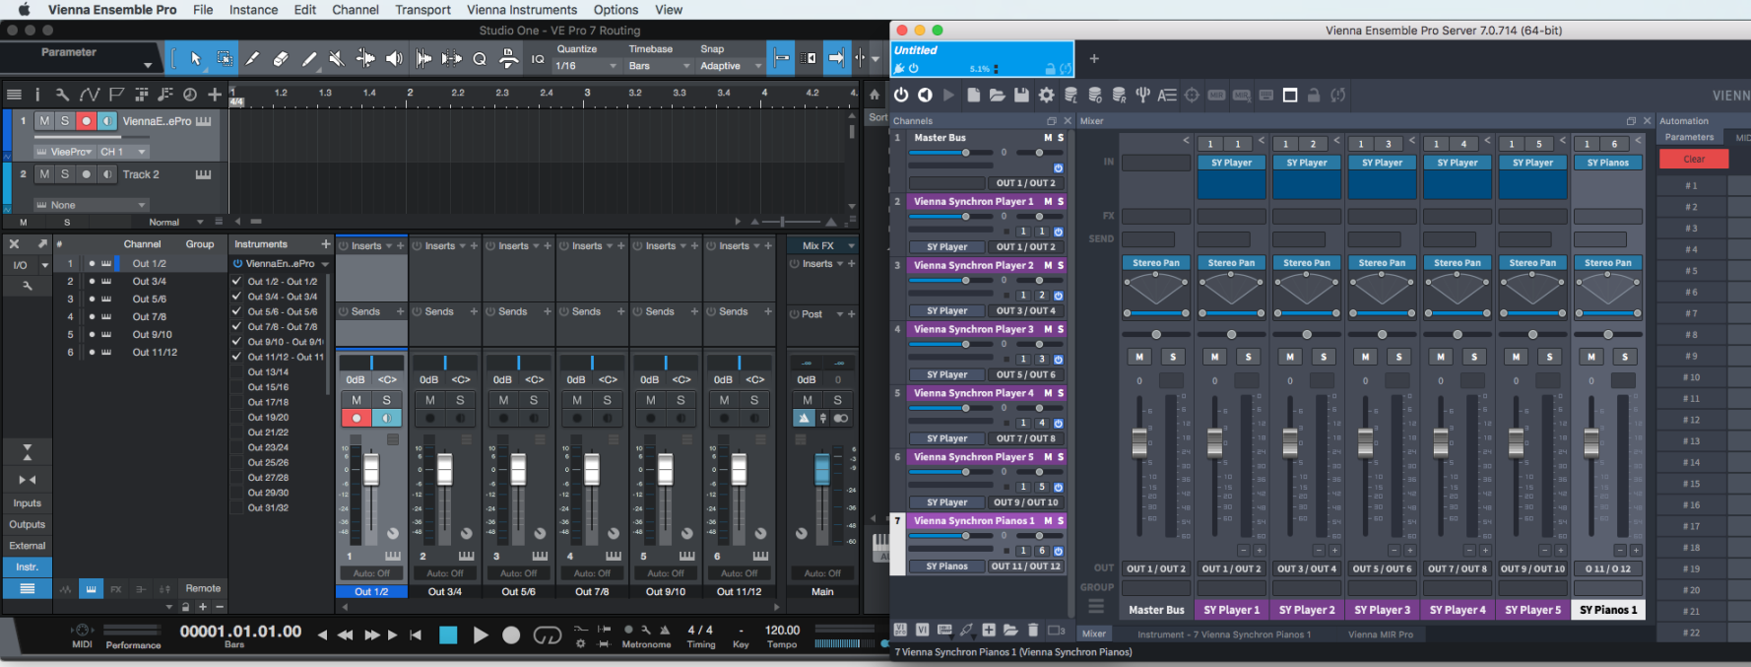This screenshot has height=667, width=1751.
Task: Open the track Inspector 'i' icon
Action: coord(37,95)
